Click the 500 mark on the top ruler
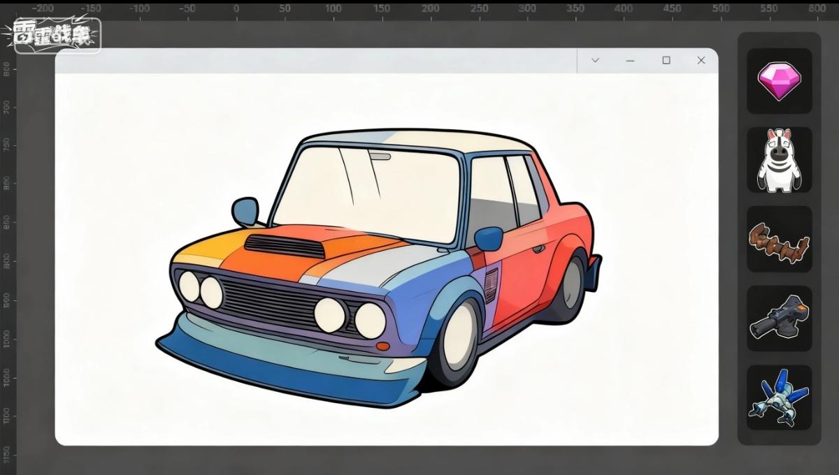 [x=721, y=9]
